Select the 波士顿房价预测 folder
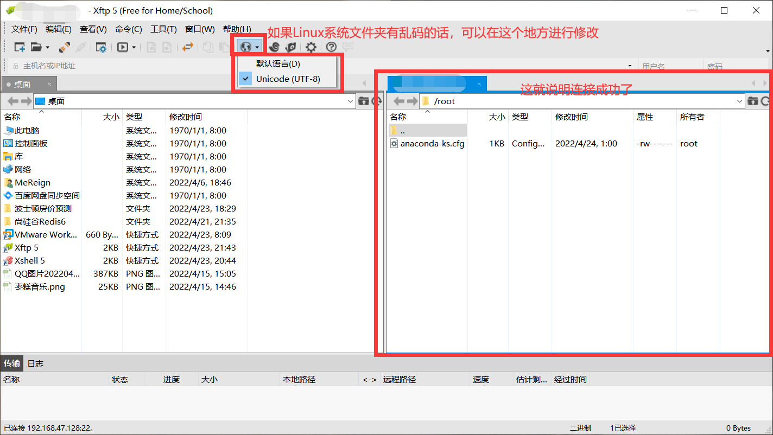Screen dimensions: 773x435 (43, 208)
